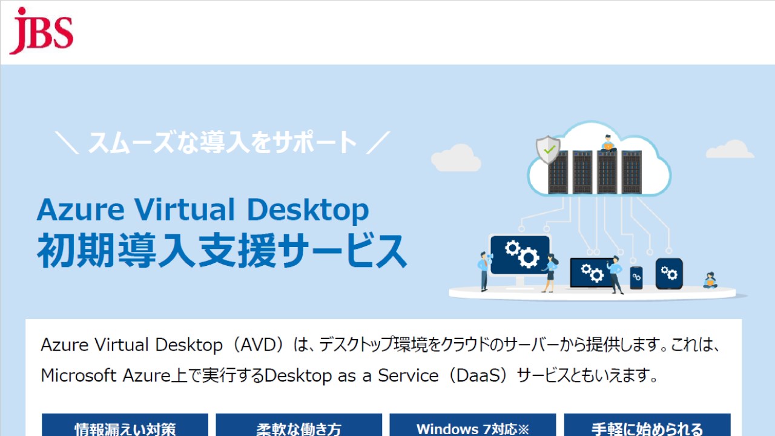This screenshot has height=436, width=775.
Task: Click the スムーズな導入をサポート tagline
Action: [222, 142]
